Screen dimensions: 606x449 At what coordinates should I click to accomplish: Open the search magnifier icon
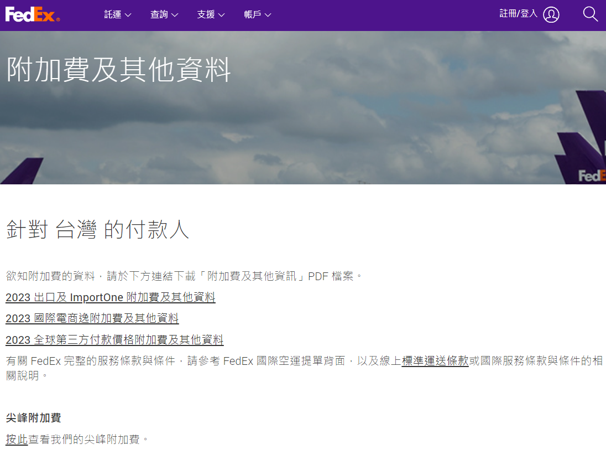click(x=590, y=14)
